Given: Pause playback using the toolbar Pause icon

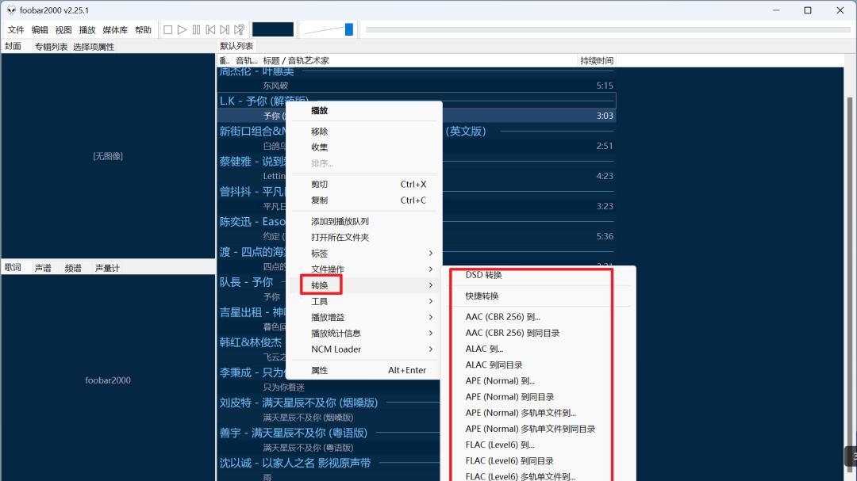Looking at the screenshot, I should tap(196, 29).
